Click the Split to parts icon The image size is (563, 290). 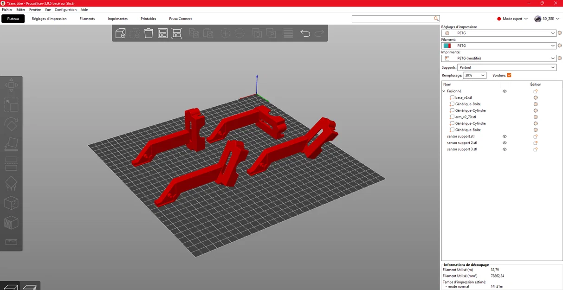271,33
